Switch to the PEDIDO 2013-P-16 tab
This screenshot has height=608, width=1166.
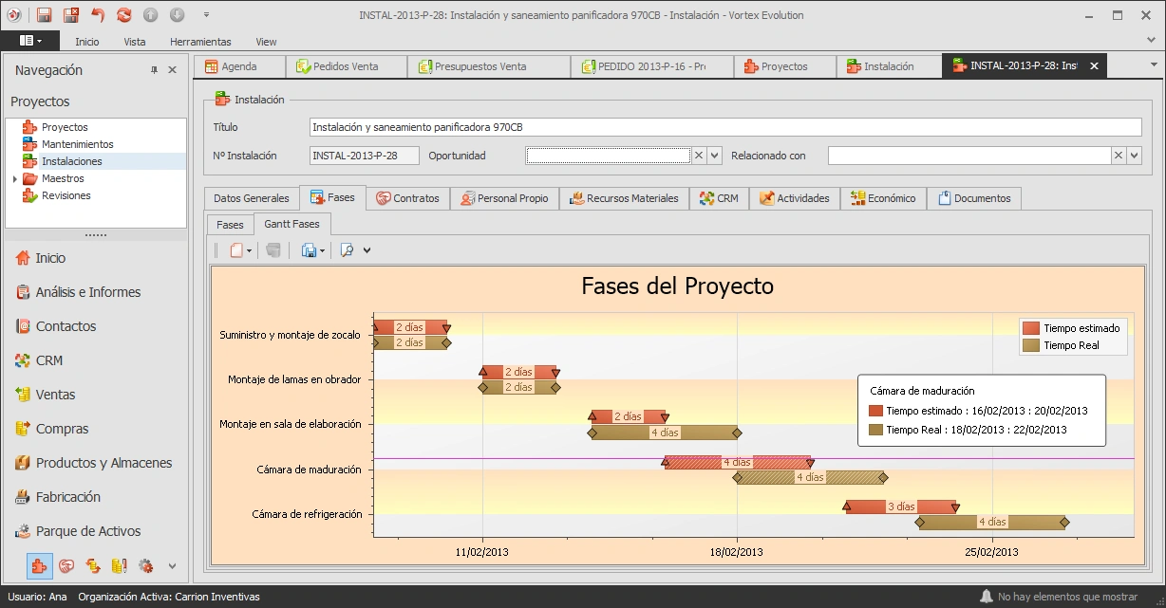(651, 66)
